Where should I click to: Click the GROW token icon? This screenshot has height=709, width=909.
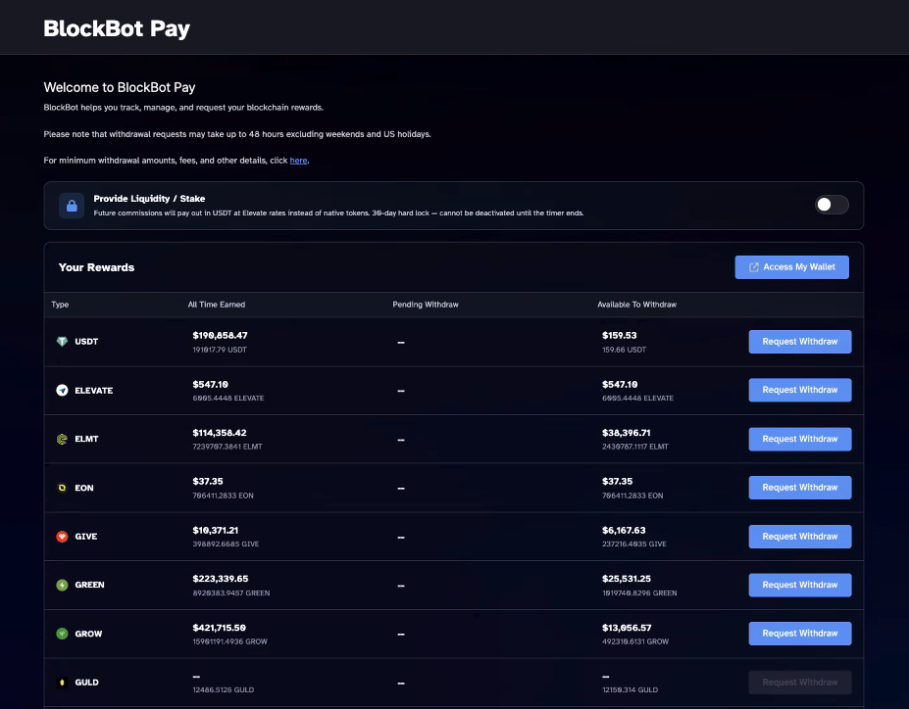click(x=62, y=634)
